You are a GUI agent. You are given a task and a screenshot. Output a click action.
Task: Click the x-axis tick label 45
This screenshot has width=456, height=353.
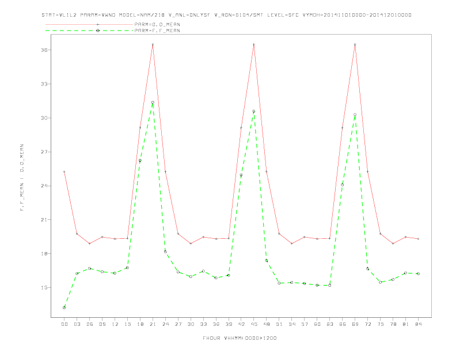(254, 324)
